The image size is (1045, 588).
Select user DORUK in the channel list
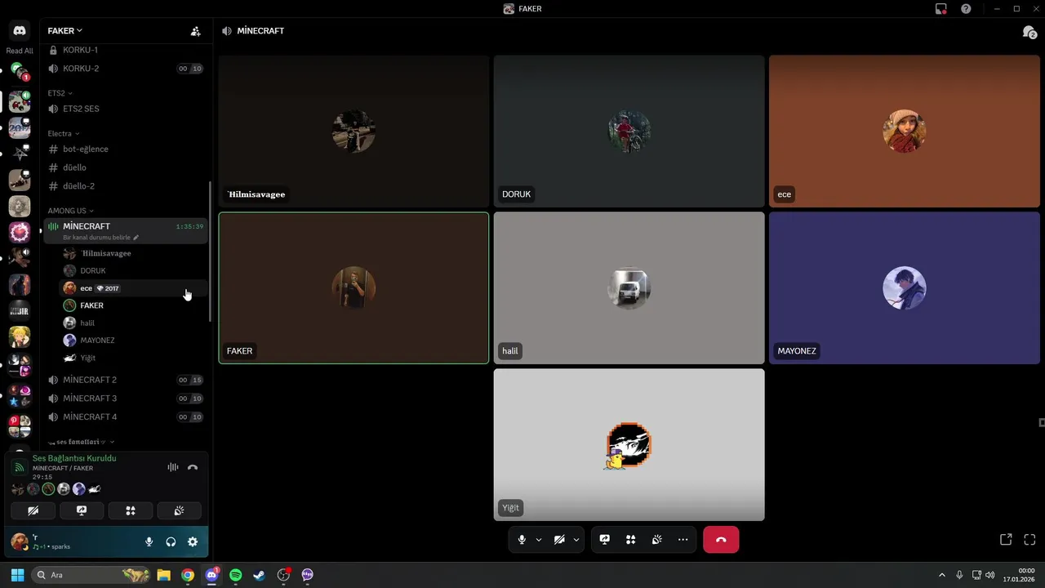click(134, 270)
